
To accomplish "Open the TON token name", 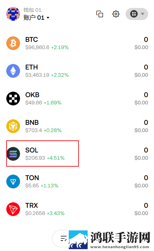I will coord(32,178).
